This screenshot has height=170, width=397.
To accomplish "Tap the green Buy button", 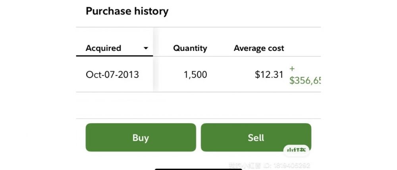I will [x=141, y=137].
